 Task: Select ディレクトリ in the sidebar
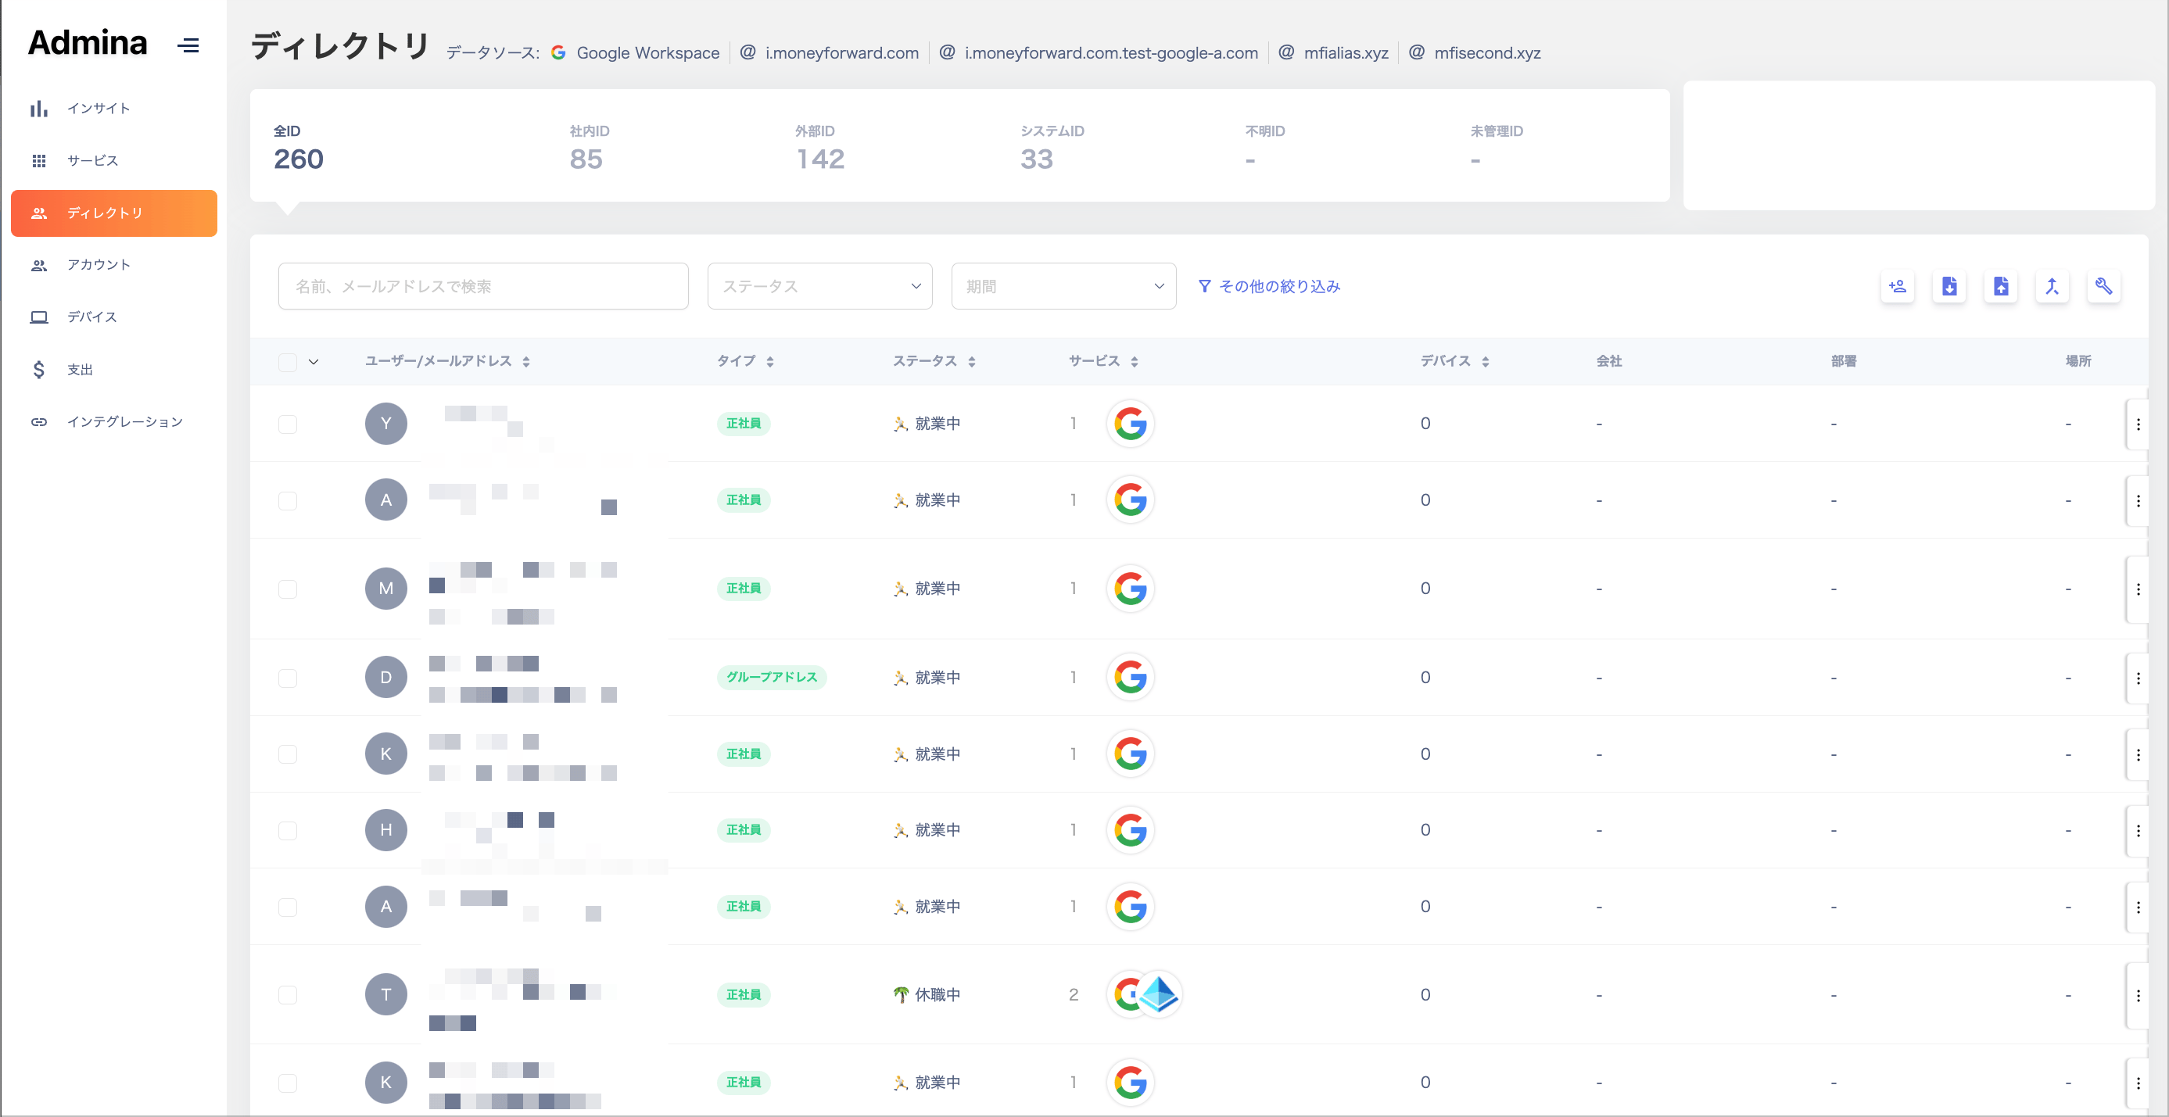click(x=113, y=213)
